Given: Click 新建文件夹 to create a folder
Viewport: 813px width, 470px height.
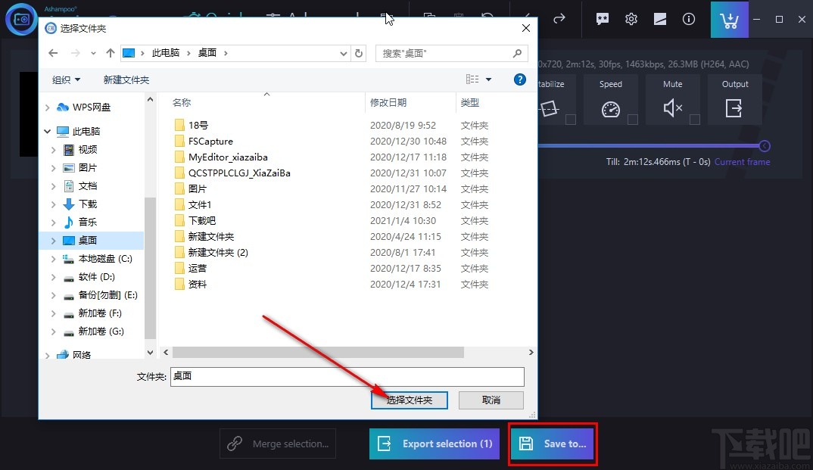Looking at the screenshot, I should pyautogui.click(x=126, y=79).
